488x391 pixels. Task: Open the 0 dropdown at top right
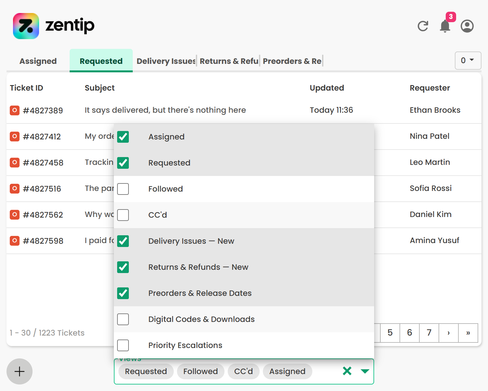click(x=468, y=61)
